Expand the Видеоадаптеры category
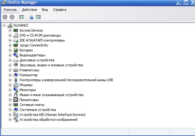The image size is (195, 136). 10,55
